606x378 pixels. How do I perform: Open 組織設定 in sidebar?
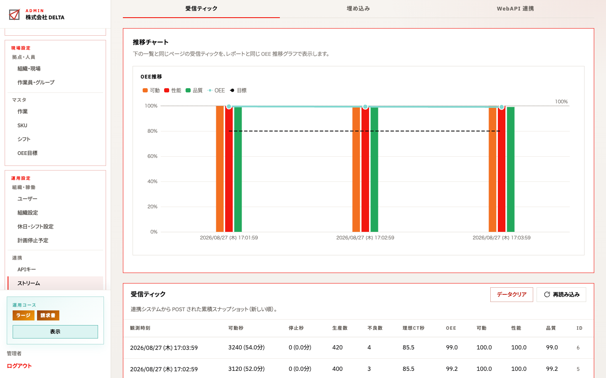click(55, 213)
